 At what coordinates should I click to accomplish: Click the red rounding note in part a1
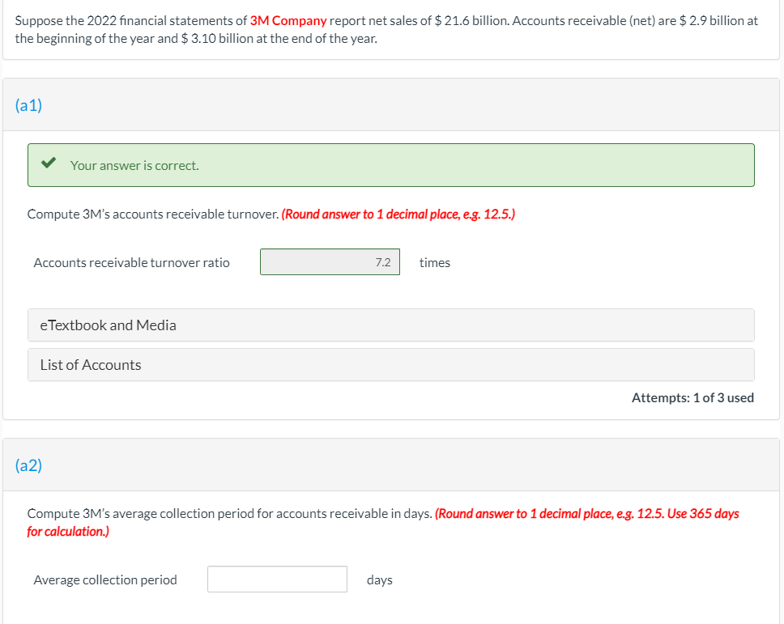coord(398,214)
